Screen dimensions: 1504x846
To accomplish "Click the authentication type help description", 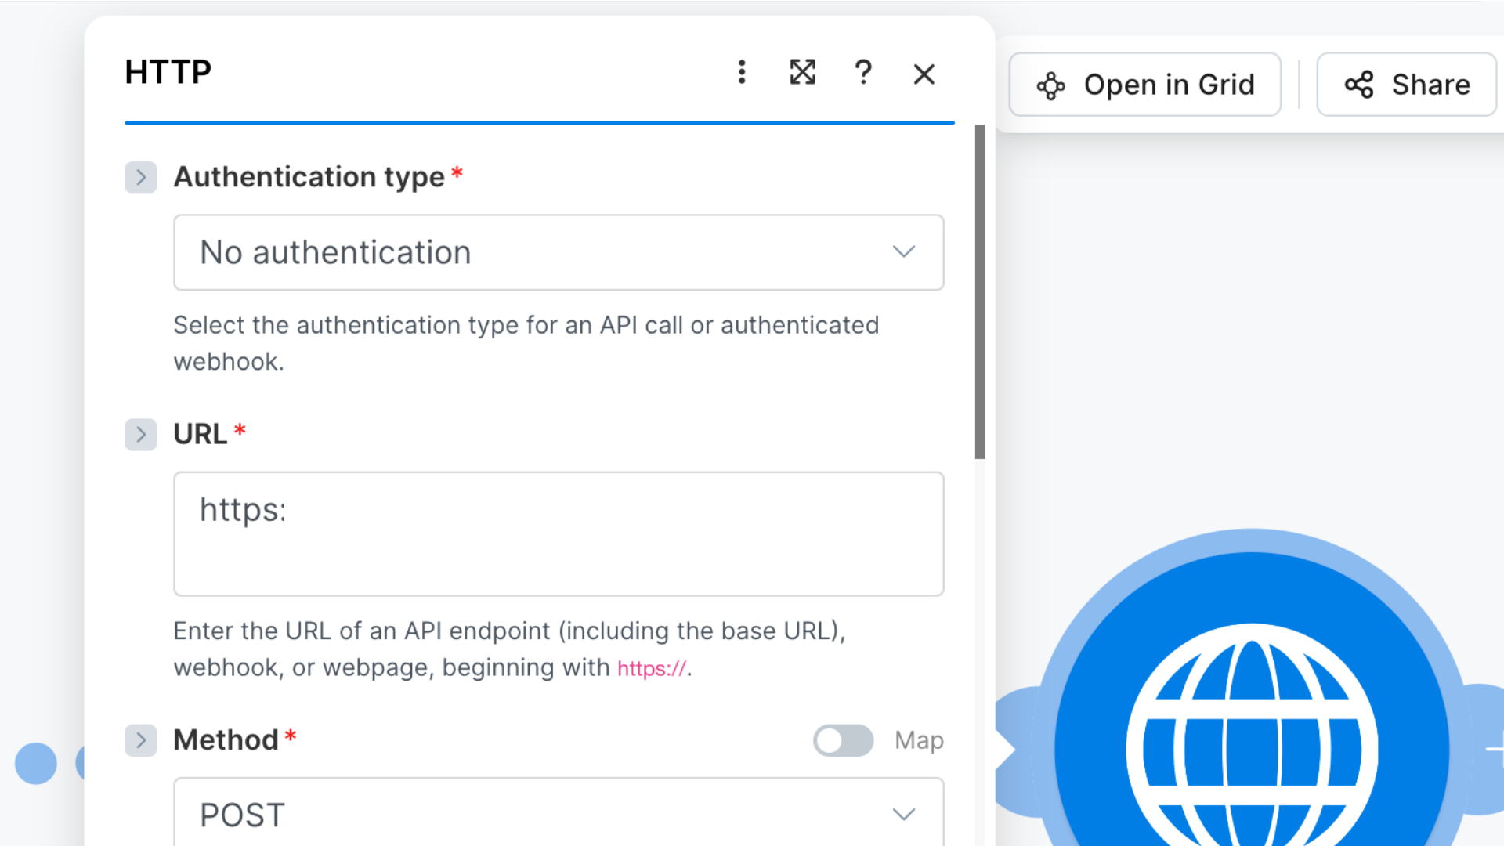I will coord(526,343).
